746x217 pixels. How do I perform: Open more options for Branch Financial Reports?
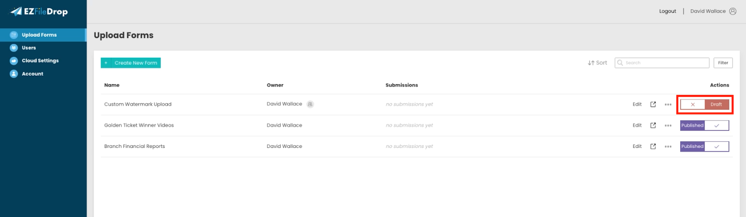coord(668,147)
